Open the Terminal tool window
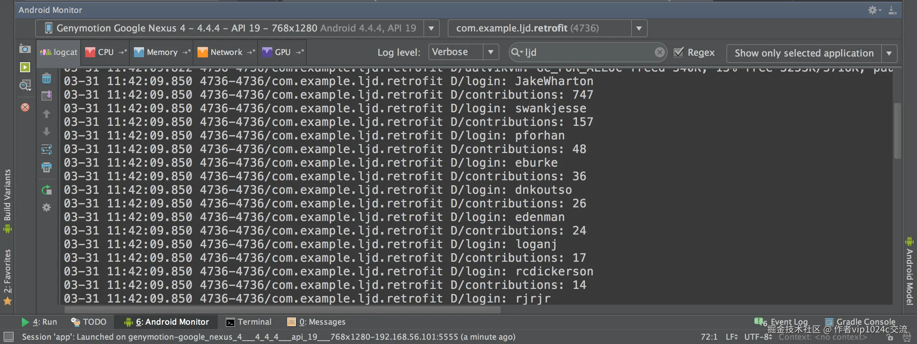The image size is (917, 344). coord(249,322)
